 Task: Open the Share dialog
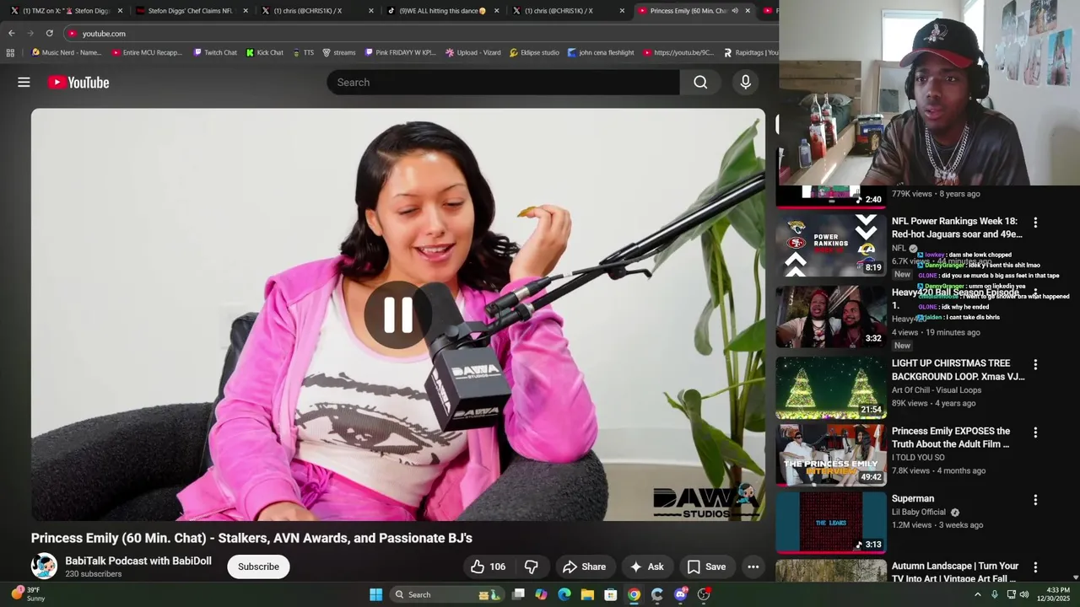(x=584, y=567)
